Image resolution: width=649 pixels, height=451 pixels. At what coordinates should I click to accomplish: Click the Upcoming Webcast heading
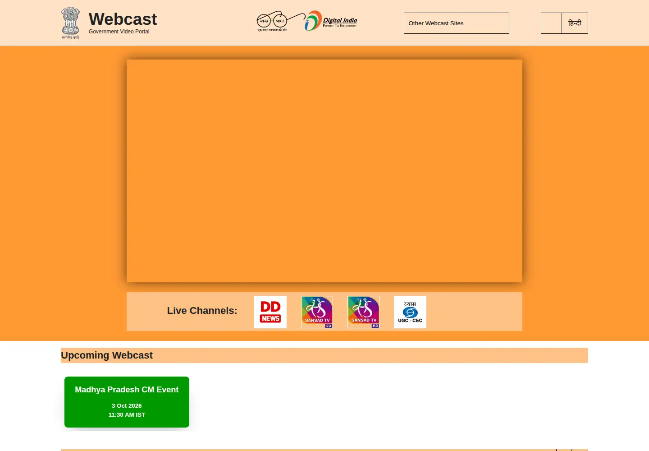click(107, 355)
